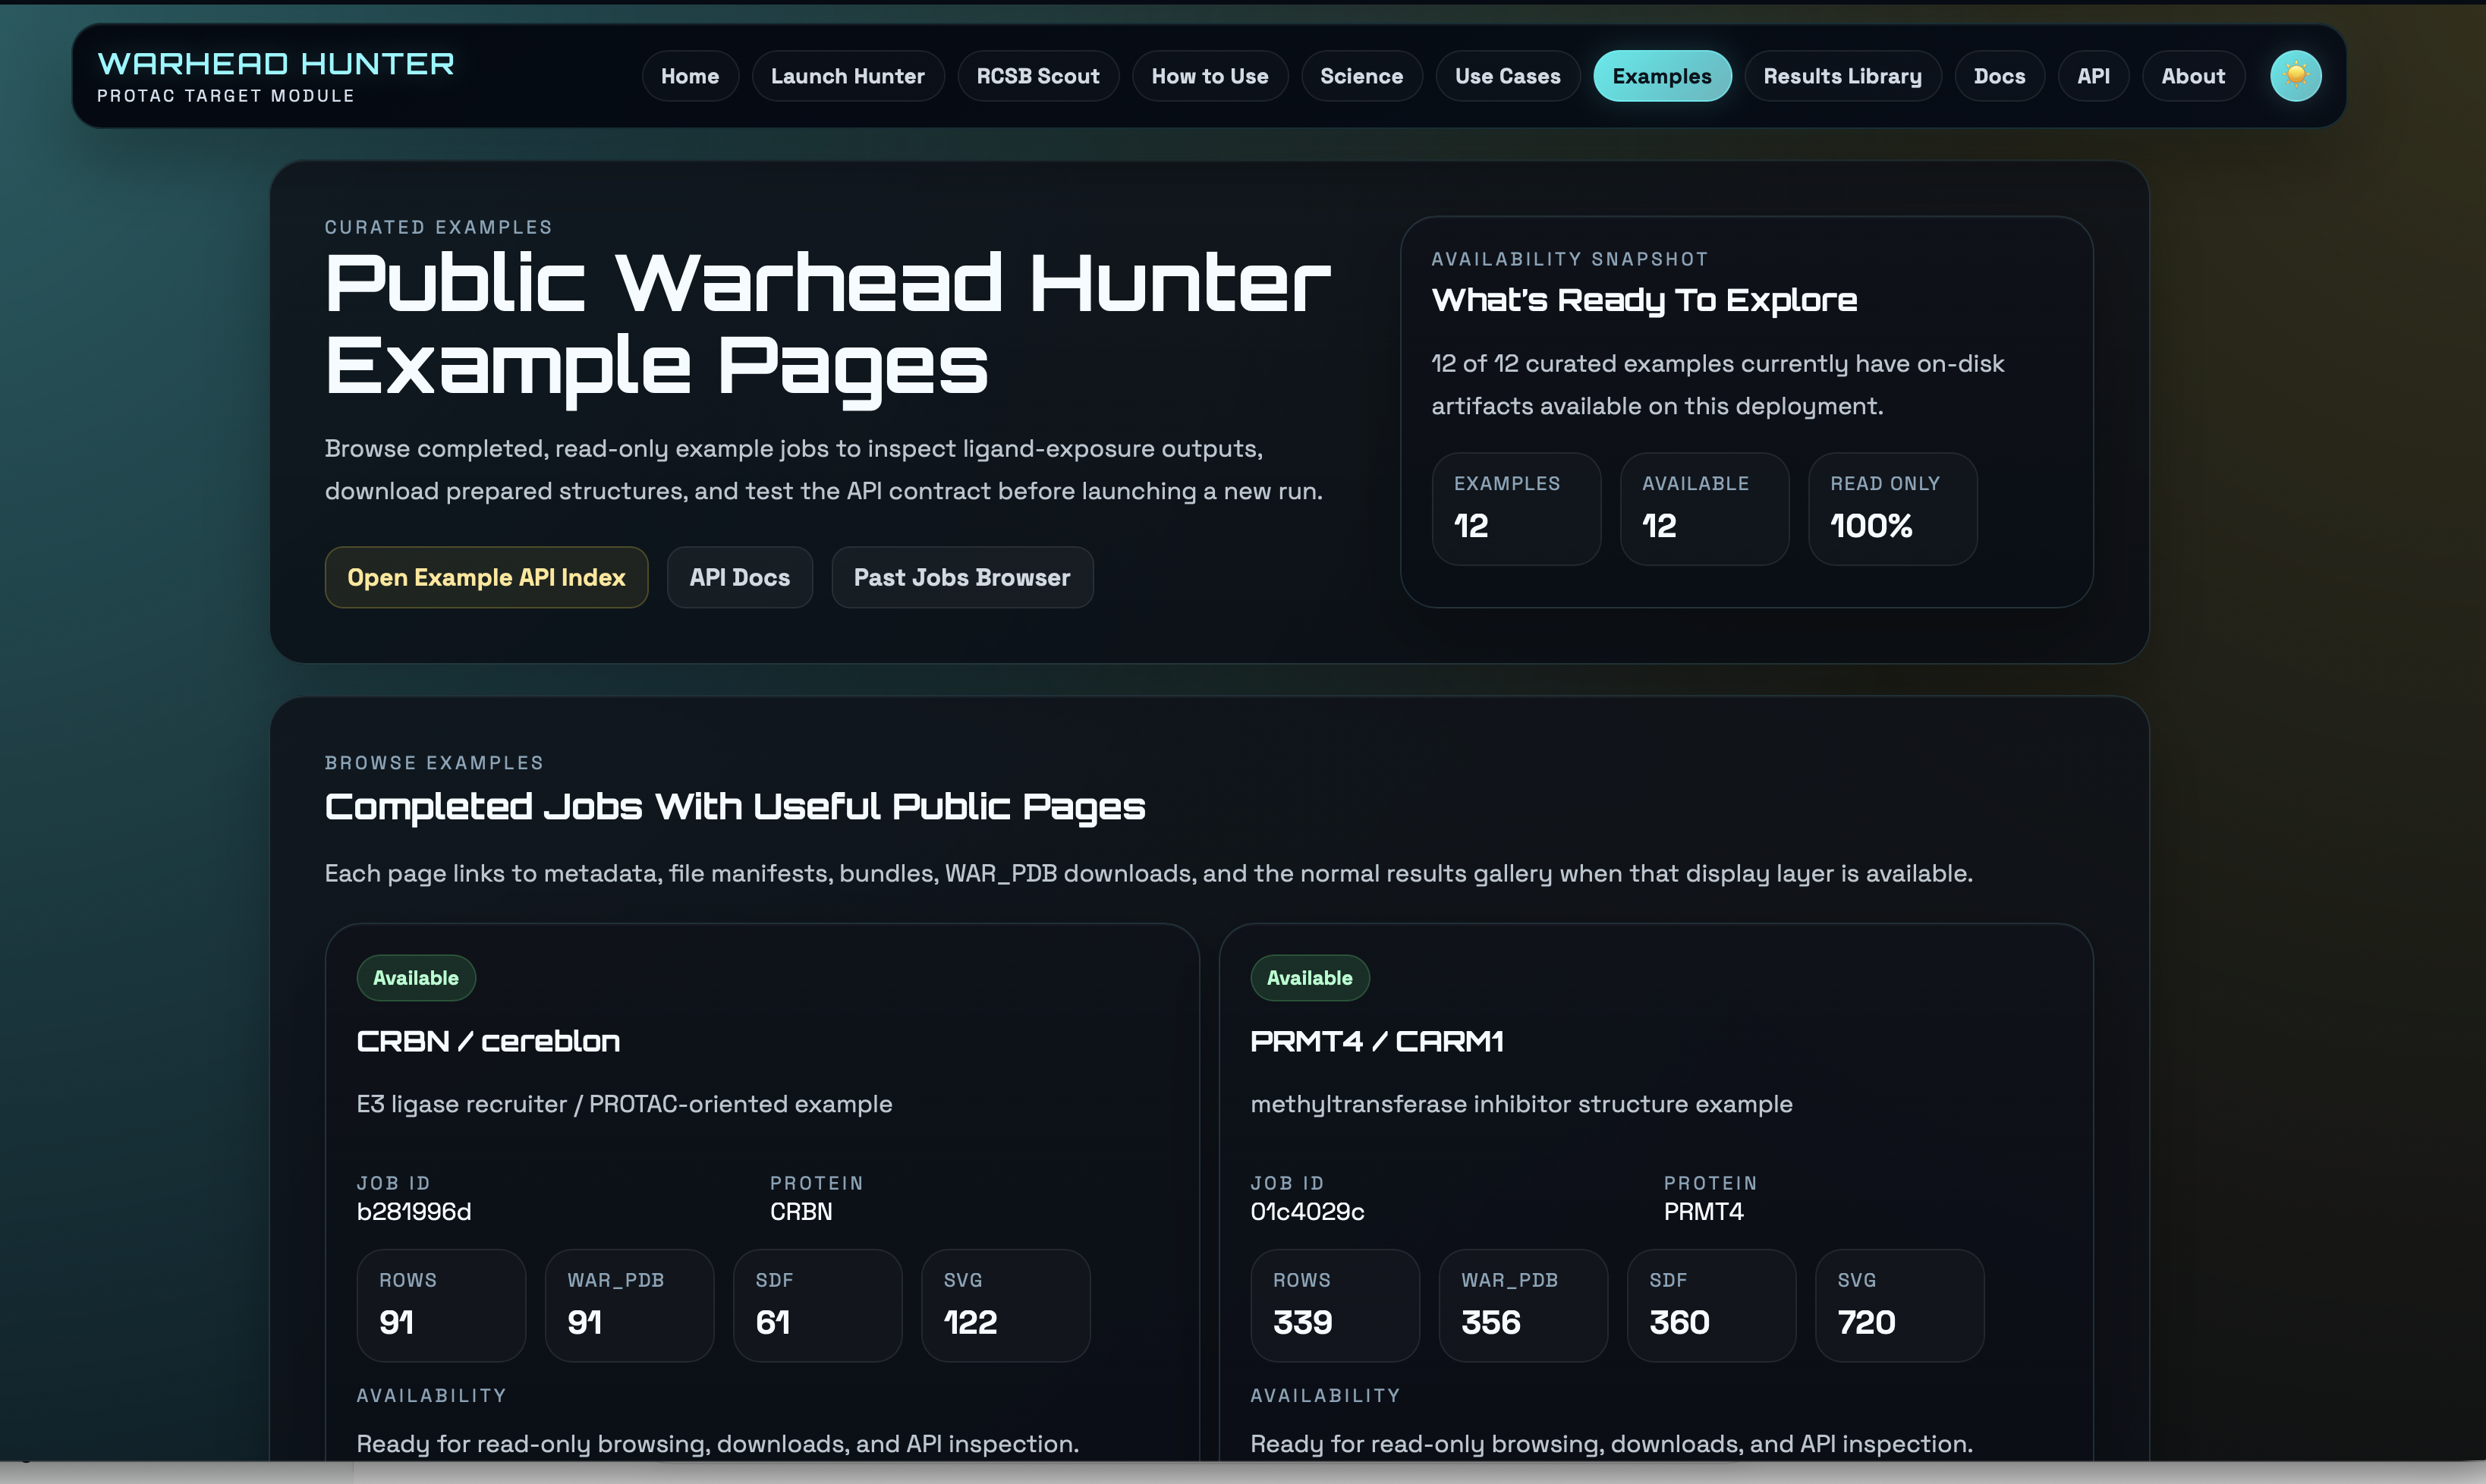
Task: Click "Completed Jobs With Useful Public Pages" heading
Action: 735,807
